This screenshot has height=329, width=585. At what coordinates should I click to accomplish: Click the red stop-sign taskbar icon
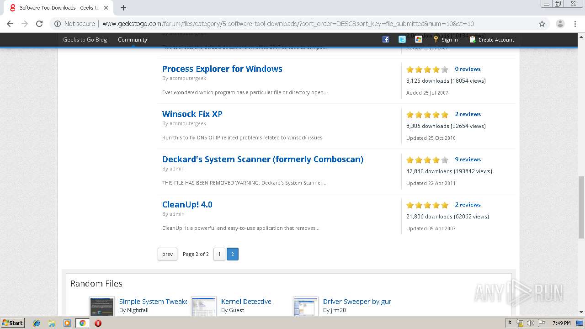pos(98,323)
